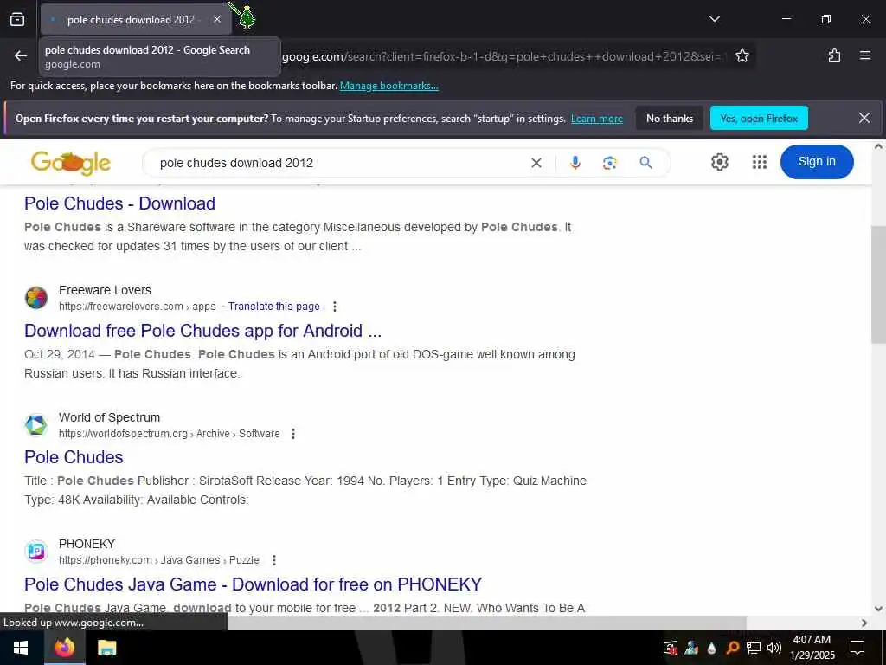Viewport: 886px width, 665px height.
Task: Open the Learn more link in startup banner
Action: (597, 119)
